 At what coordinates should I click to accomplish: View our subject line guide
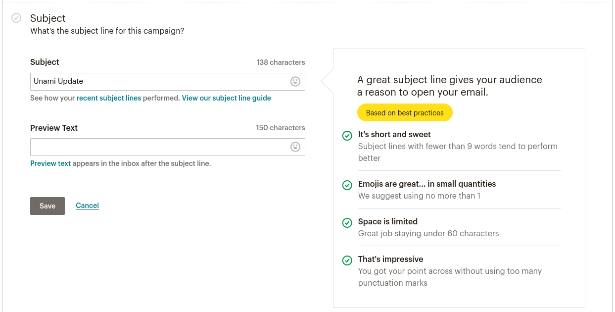click(226, 98)
